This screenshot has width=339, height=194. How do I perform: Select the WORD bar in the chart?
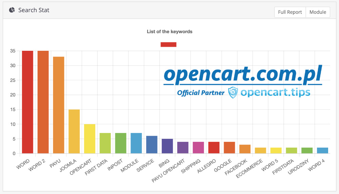(x=28, y=102)
